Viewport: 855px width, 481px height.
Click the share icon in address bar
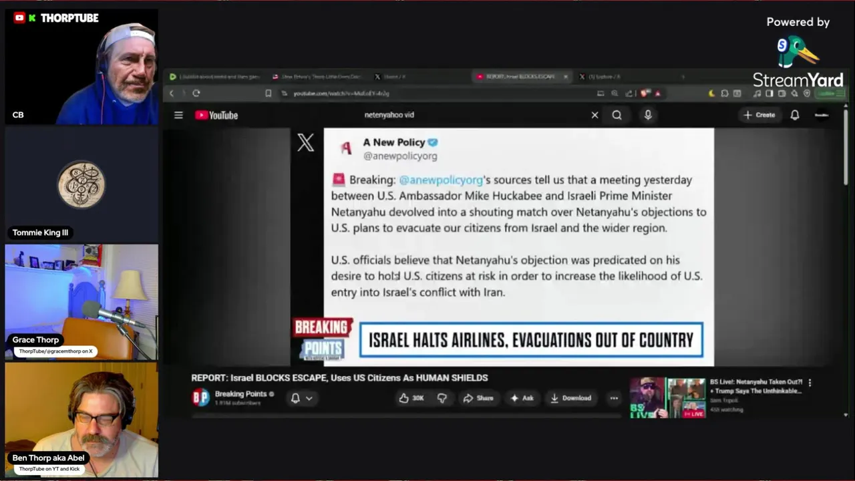coord(629,94)
